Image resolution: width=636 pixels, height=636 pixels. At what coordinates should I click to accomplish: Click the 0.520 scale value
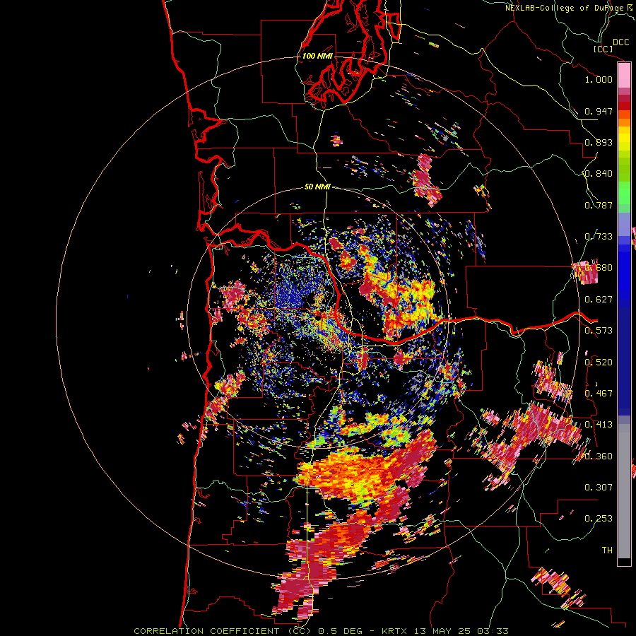pyautogui.click(x=599, y=362)
